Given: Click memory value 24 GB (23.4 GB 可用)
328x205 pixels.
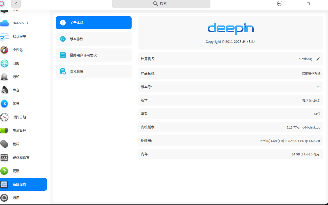Looking at the screenshot, I should coord(306,154).
